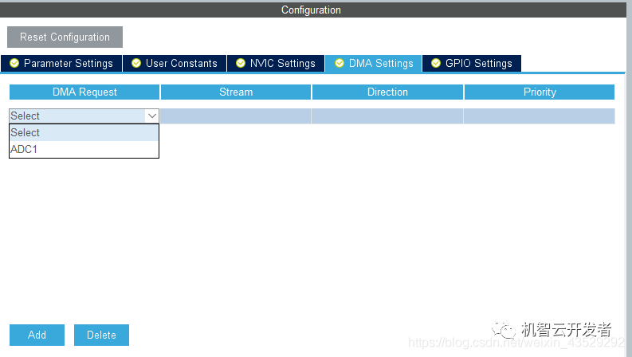Click the Parameter Settings checkmark icon
Viewport: 632px width, 357px height.
pos(14,63)
